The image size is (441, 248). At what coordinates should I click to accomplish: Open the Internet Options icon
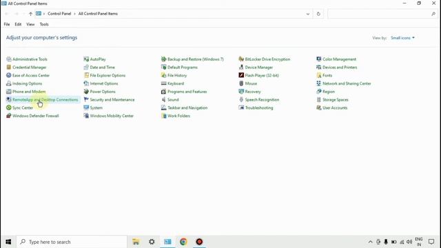click(86, 83)
